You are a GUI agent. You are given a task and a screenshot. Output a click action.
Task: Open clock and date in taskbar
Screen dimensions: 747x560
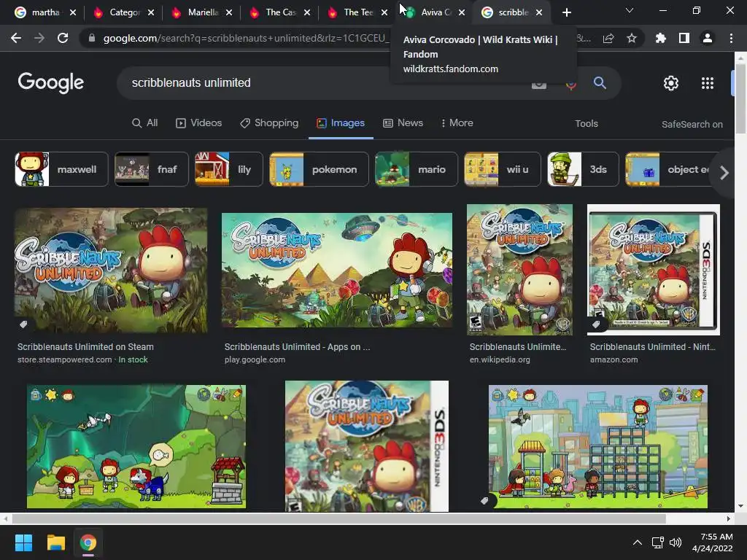(x=712, y=542)
